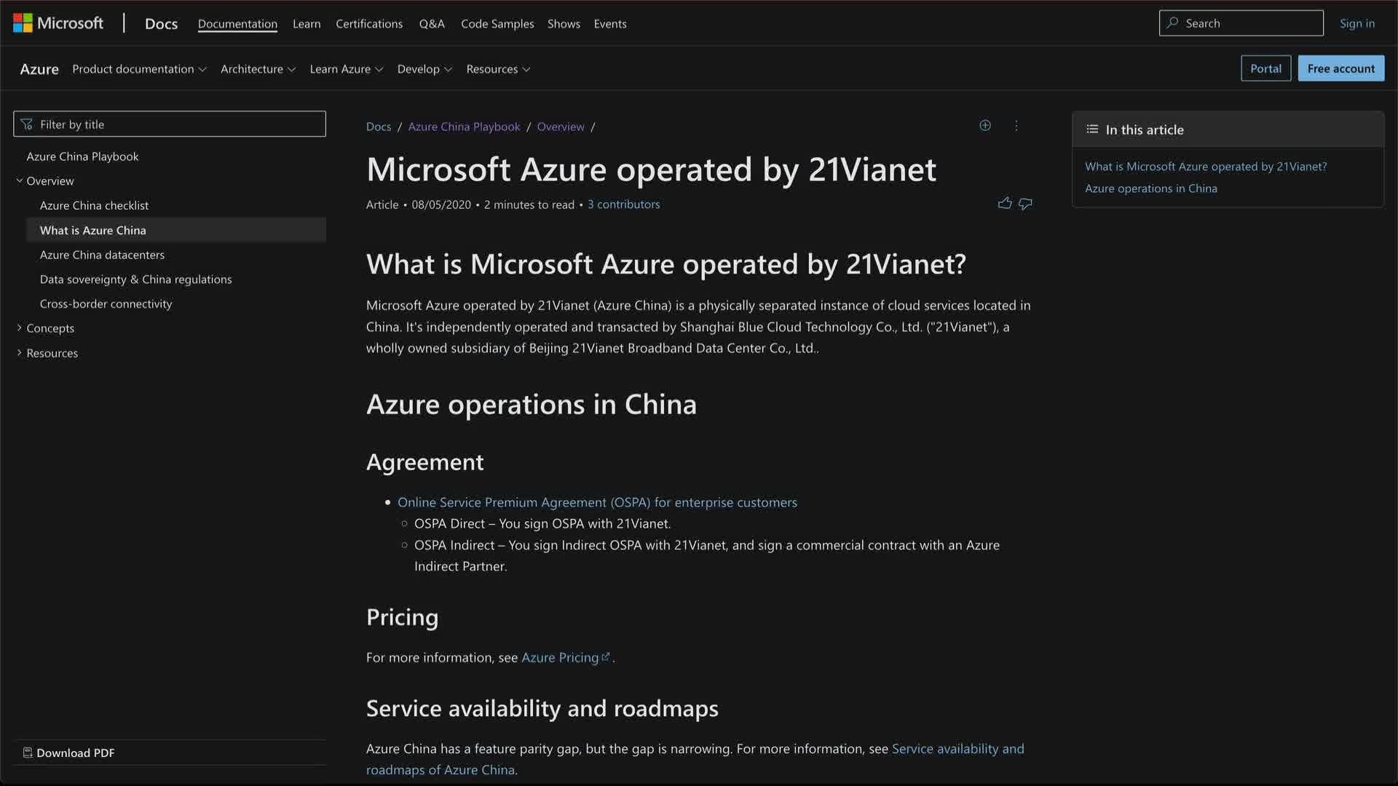This screenshot has width=1398, height=786.
Task: Open the more actions ellipsis menu
Action: coord(1016,126)
